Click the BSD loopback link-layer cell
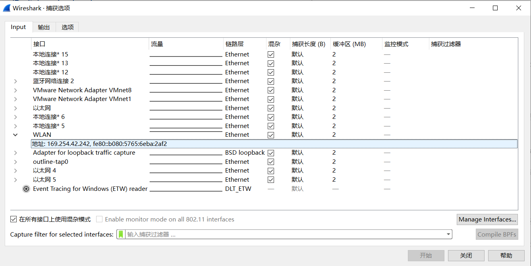 (245, 153)
